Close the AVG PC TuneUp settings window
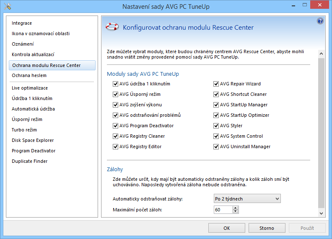This screenshot has width=332, height=239. coord(320,5)
